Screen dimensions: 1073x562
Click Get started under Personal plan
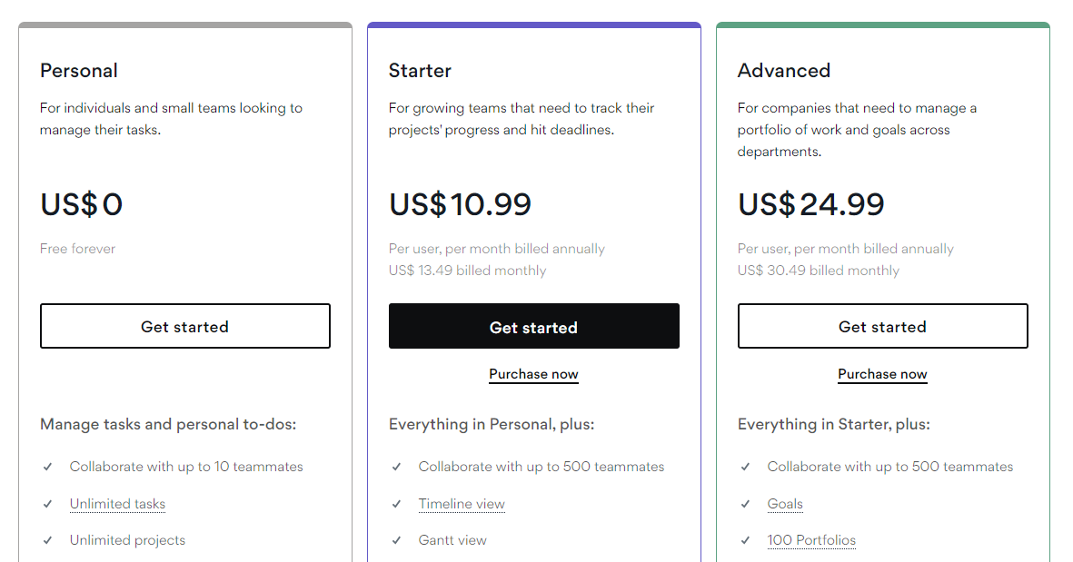184,327
